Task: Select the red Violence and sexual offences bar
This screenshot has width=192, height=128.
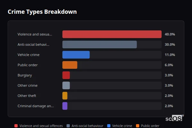Action: point(112,34)
